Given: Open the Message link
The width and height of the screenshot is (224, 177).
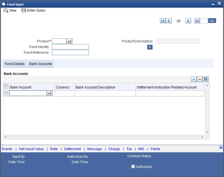Looking at the screenshot, I should tap(94, 149).
